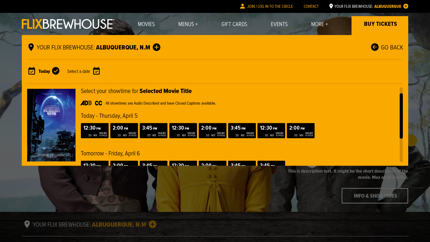430x242 pixels.
Task: Click the plus icon beside top-bar ALBUQUERQUE
Action: [406, 6]
